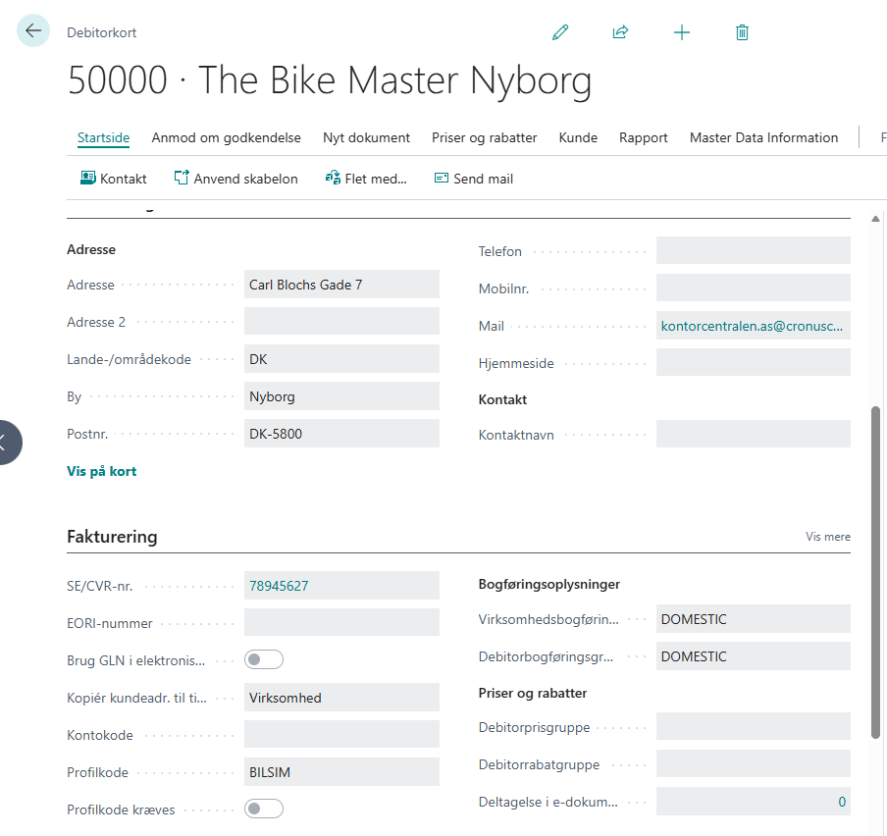Open the Virksomhedsbogføringsgruppe field showing DOMESTIC

(754, 619)
